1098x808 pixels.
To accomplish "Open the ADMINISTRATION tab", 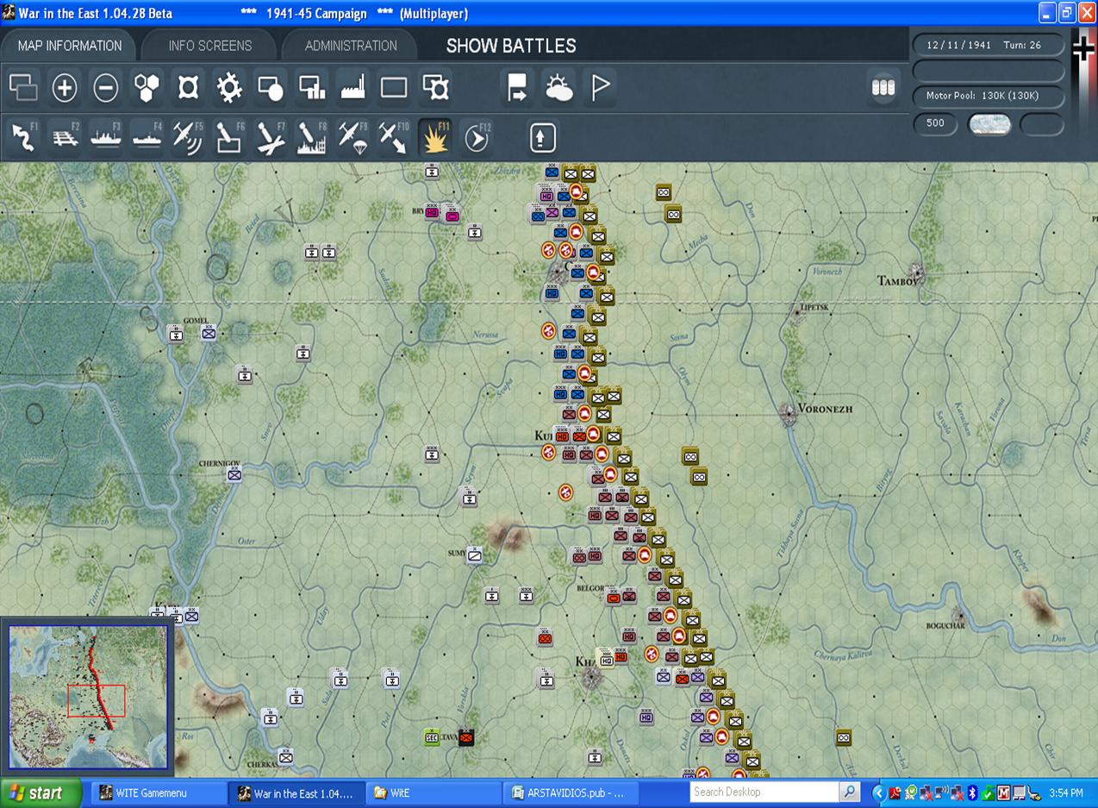I will pyautogui.click(x=351, y=46).
